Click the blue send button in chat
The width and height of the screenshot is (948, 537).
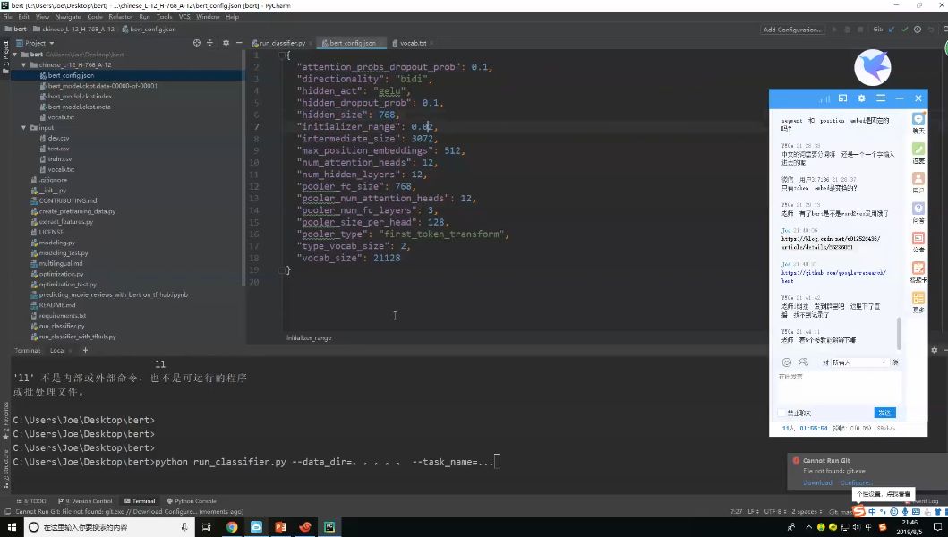pos(884,413)
